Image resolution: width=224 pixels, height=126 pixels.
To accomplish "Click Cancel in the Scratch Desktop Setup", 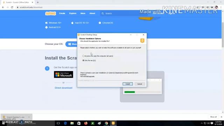I will coord(140,84).
